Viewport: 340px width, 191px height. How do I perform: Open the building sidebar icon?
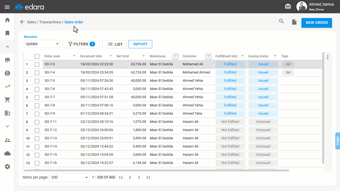[x=7, y=113]
